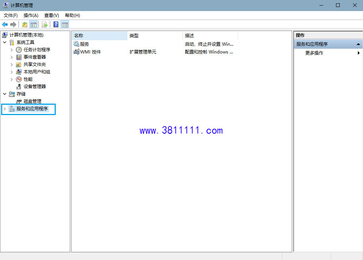Viewport: 363px width, 260px height.
Task: Expand the 事件查看器 node arrow
Action: 11,57
